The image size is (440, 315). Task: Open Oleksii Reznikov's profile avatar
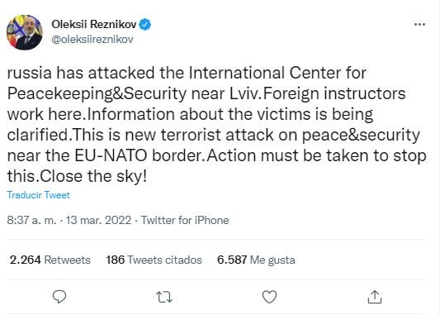[x=25, y=32]
